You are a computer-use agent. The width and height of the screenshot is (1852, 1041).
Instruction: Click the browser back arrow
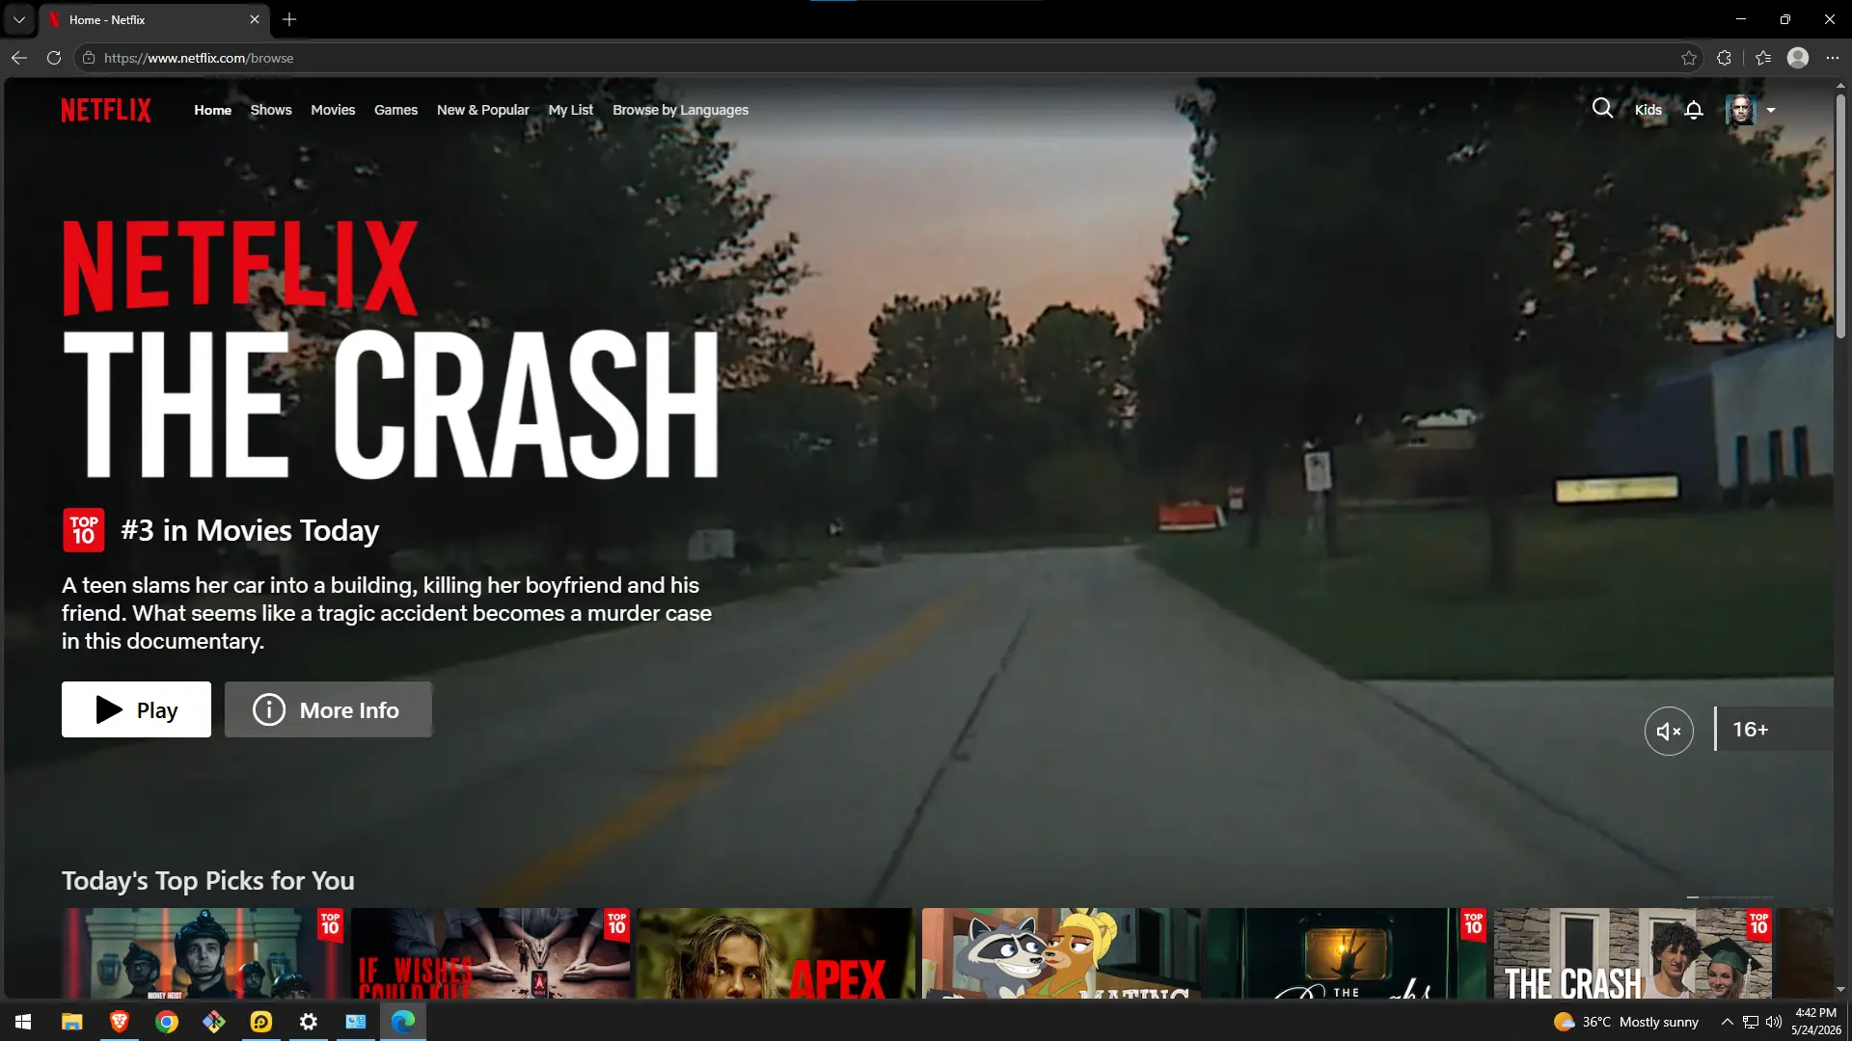(x=19, y=58)
